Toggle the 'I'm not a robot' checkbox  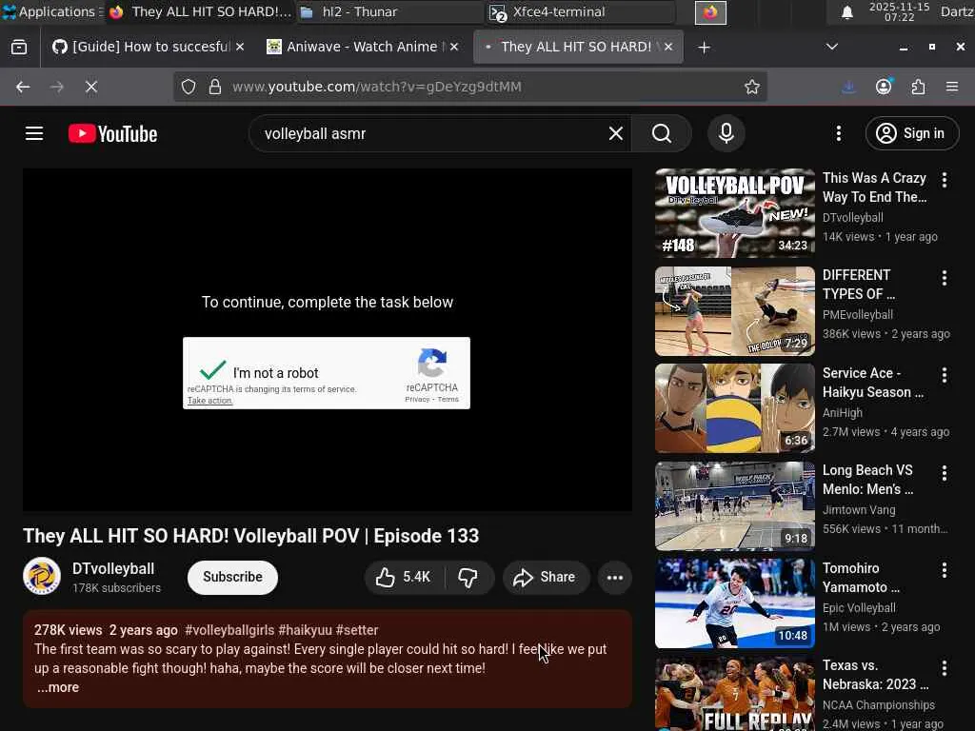(212, 370)
